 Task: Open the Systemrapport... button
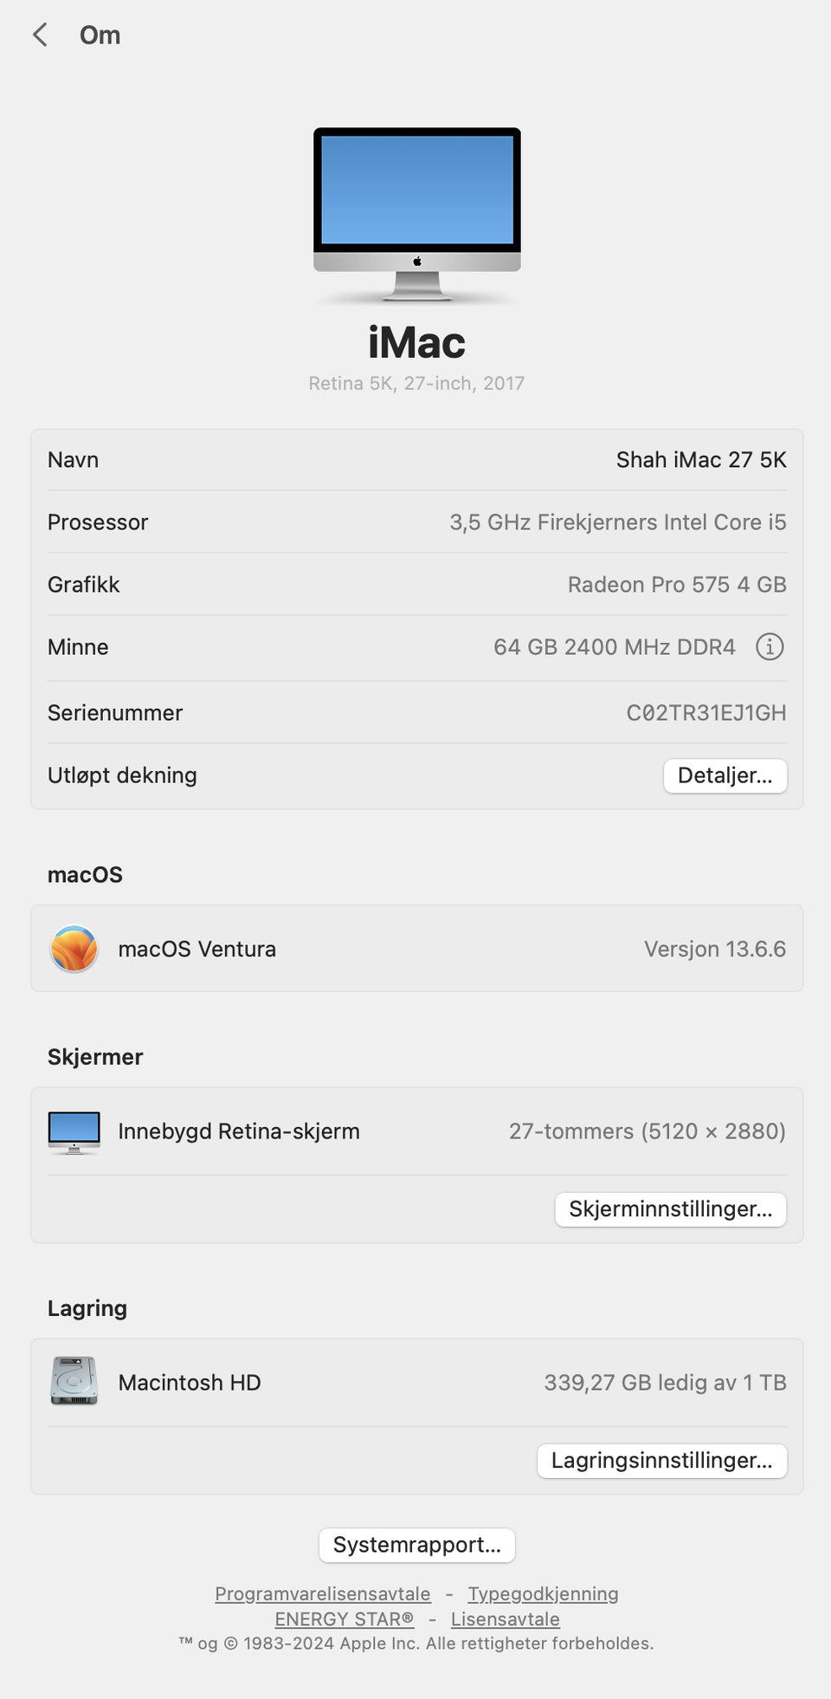click(416, 1545)
